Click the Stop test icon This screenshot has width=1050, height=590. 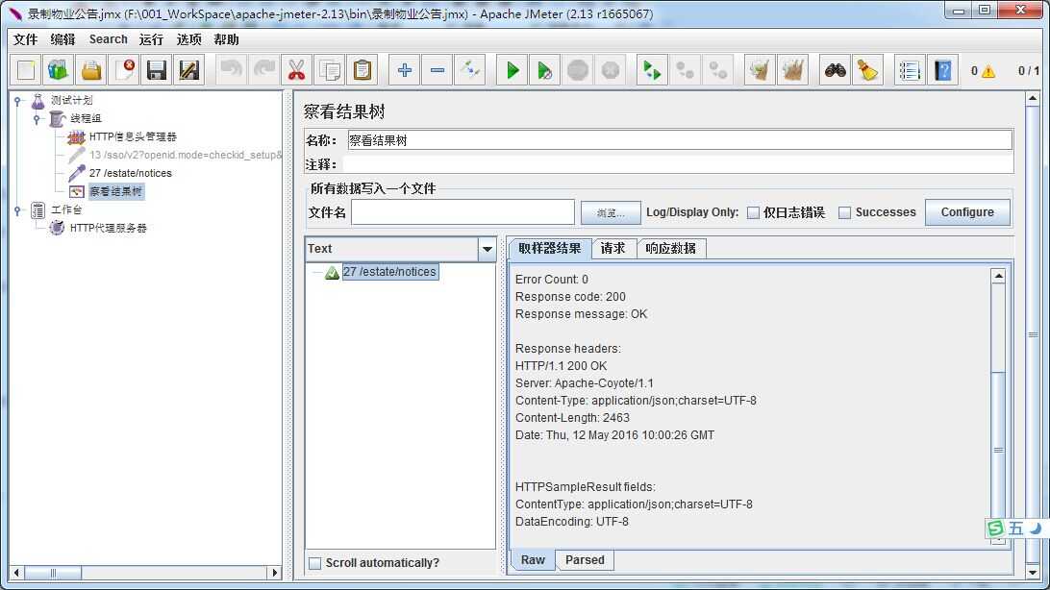(x=578, y=70)
